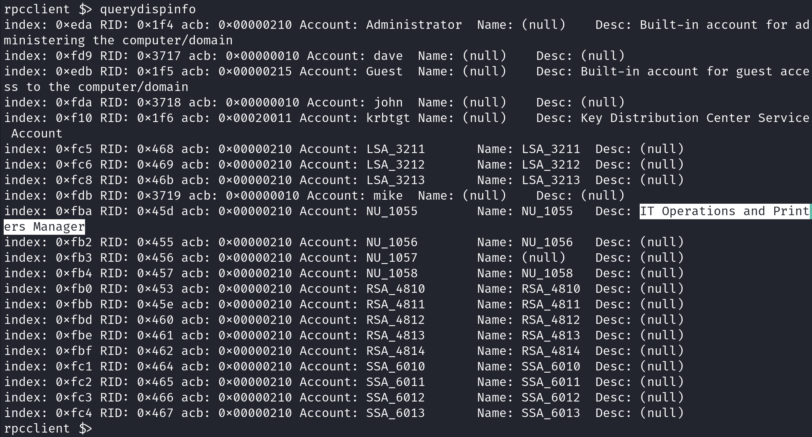Click the LSA_3211 account value

point(396,149)
